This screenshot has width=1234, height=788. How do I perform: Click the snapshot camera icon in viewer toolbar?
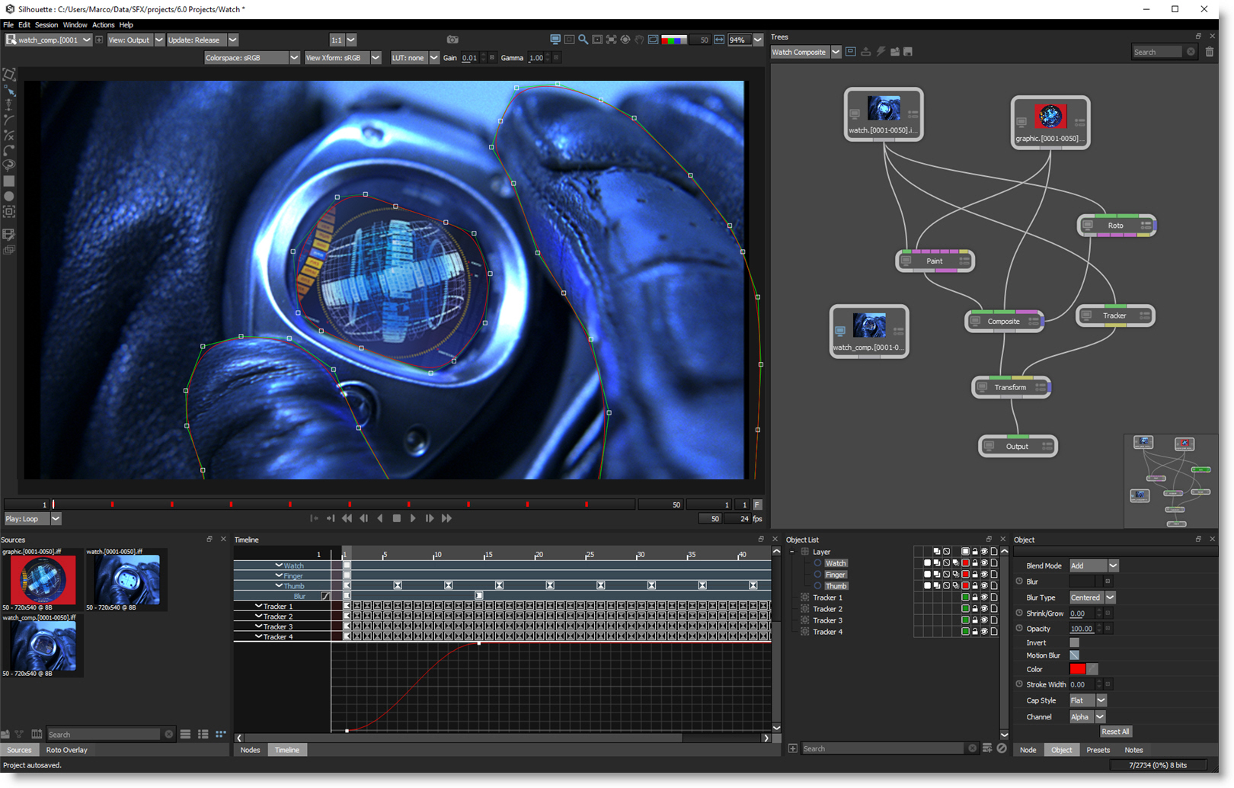click(x=452, y=40)
